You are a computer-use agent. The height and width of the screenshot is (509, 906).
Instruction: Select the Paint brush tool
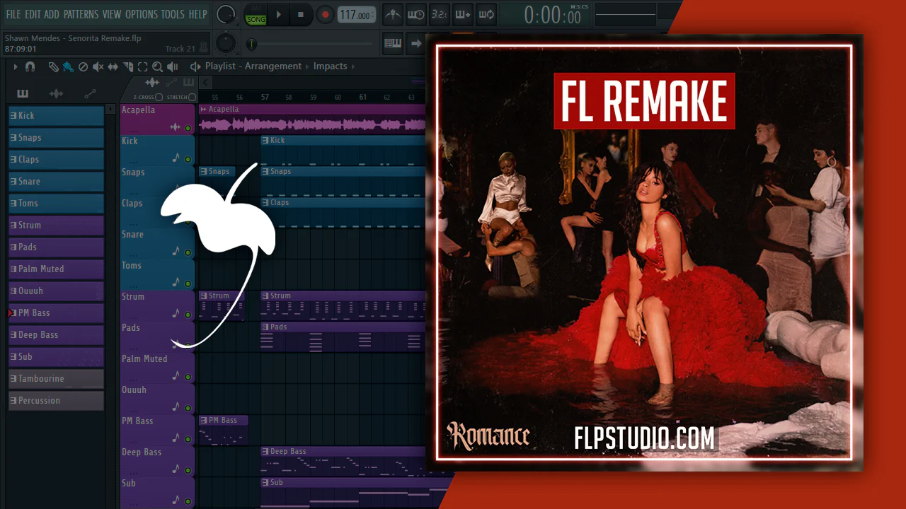(68, 66)
